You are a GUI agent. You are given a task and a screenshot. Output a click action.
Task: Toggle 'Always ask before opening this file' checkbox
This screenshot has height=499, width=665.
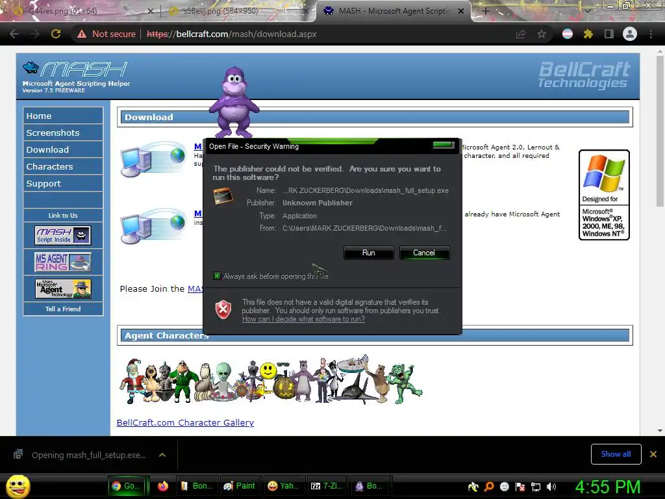tap(217, 276)
